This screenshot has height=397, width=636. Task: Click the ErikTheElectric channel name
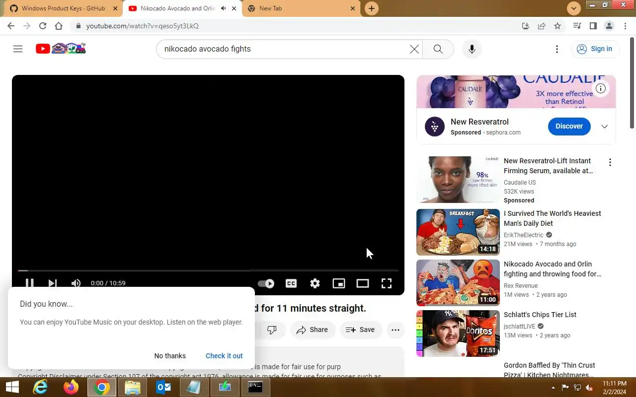click(524, 235)
